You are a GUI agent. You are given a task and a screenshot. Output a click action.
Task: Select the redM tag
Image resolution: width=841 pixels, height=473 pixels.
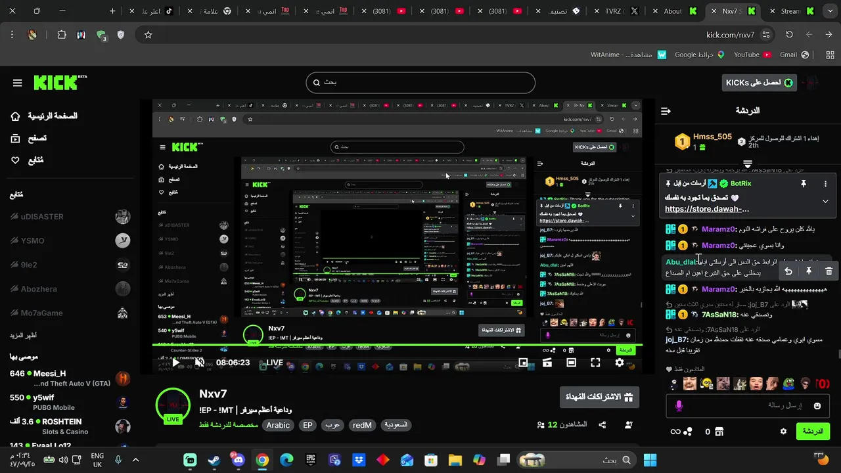(362, 425)
